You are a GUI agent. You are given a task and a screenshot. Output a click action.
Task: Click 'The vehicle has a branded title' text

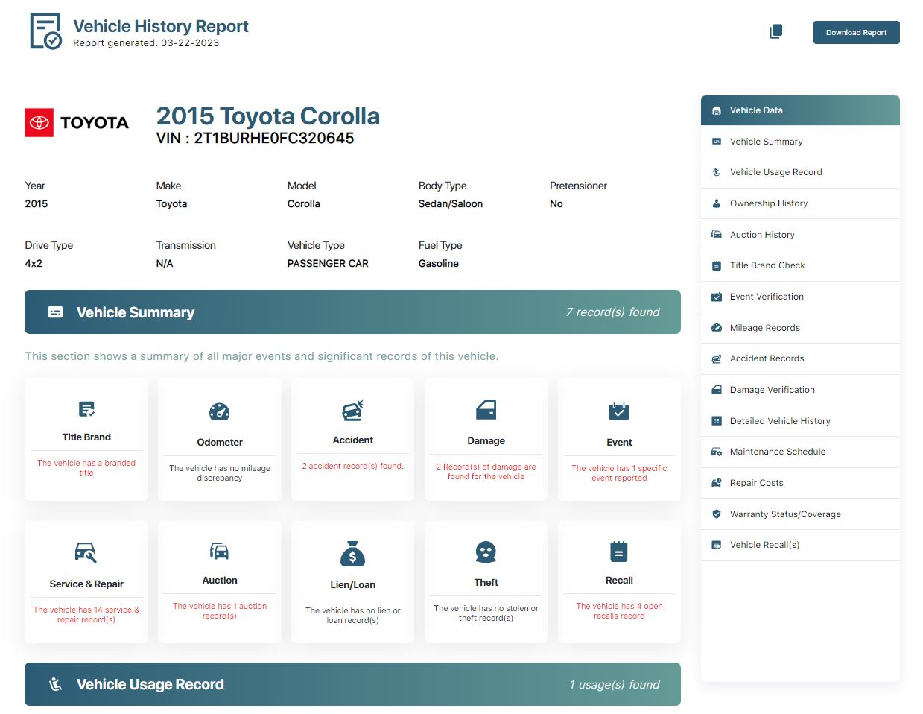tap(86, 468)
